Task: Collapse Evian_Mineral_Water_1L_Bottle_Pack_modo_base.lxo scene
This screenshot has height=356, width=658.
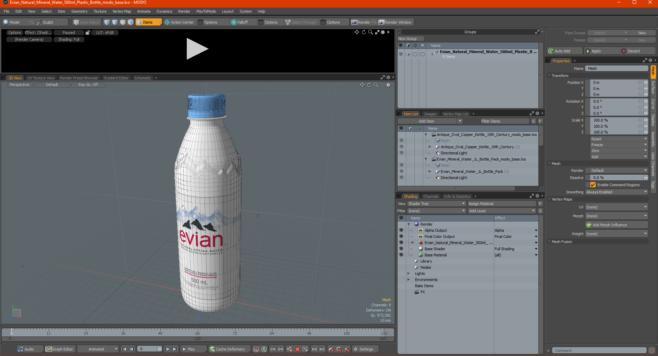Action: pyautogui.click(x=426, y=159)
